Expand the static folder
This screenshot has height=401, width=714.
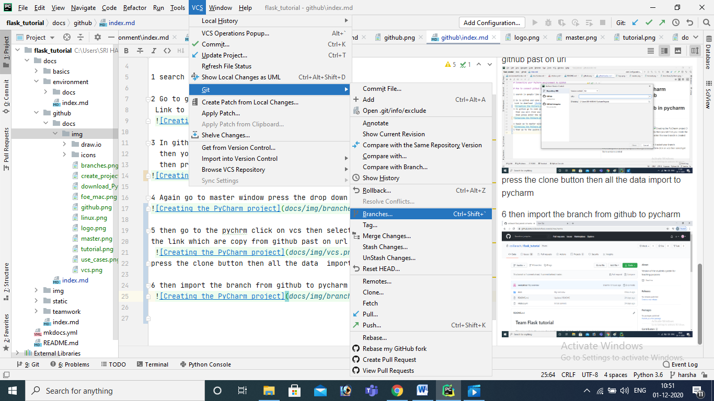point(37,301)
